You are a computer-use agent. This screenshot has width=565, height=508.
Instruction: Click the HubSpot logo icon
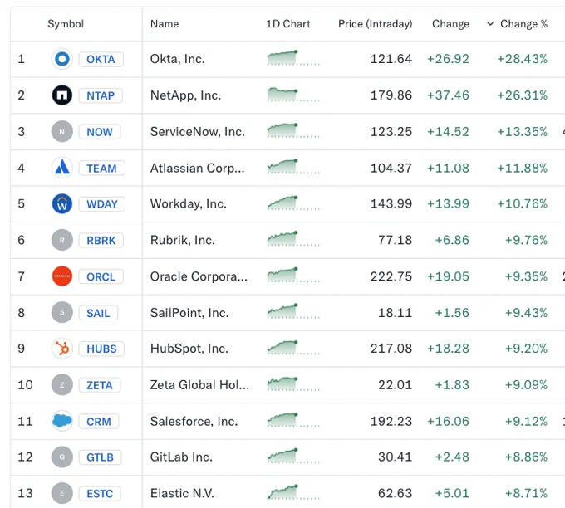62,349
